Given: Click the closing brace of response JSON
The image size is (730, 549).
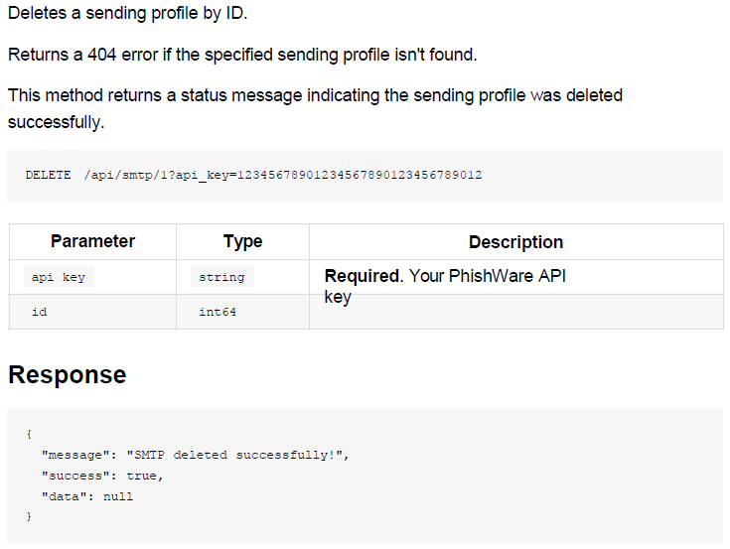Looking at the screenshot, I should click(x=29, y=516).
